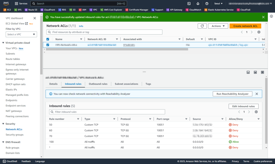Open the Subnet associations tab

pyautogui.click(x=126, y=84)
